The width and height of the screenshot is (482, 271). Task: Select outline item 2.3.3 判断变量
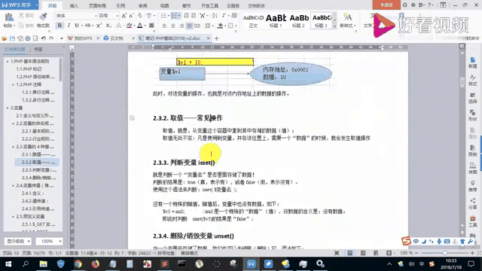[x=38, y=170]
